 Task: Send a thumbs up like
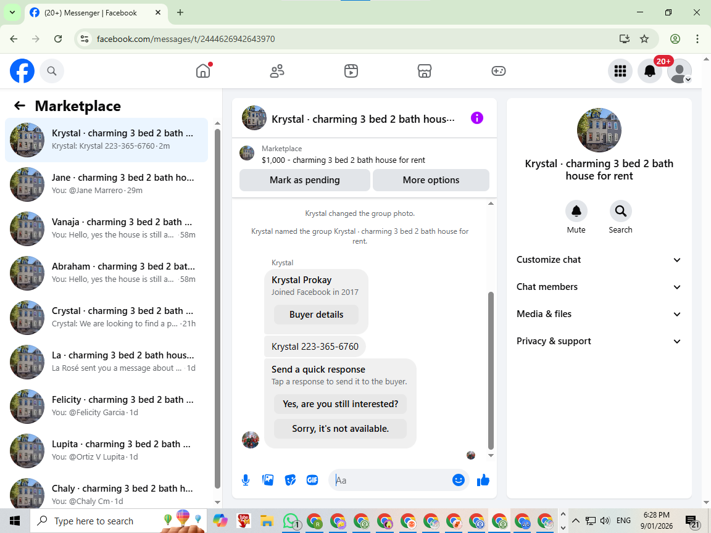coord(483,480)
